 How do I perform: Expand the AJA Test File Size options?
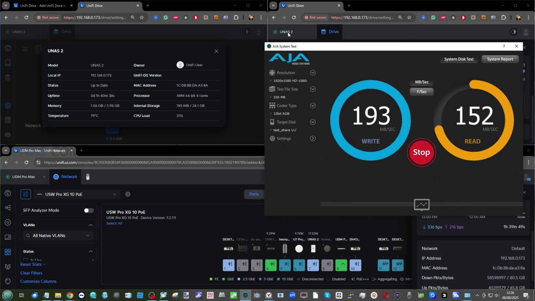click(313, 89)
